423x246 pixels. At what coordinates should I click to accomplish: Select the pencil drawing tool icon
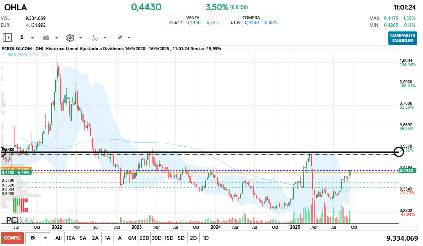119,37
